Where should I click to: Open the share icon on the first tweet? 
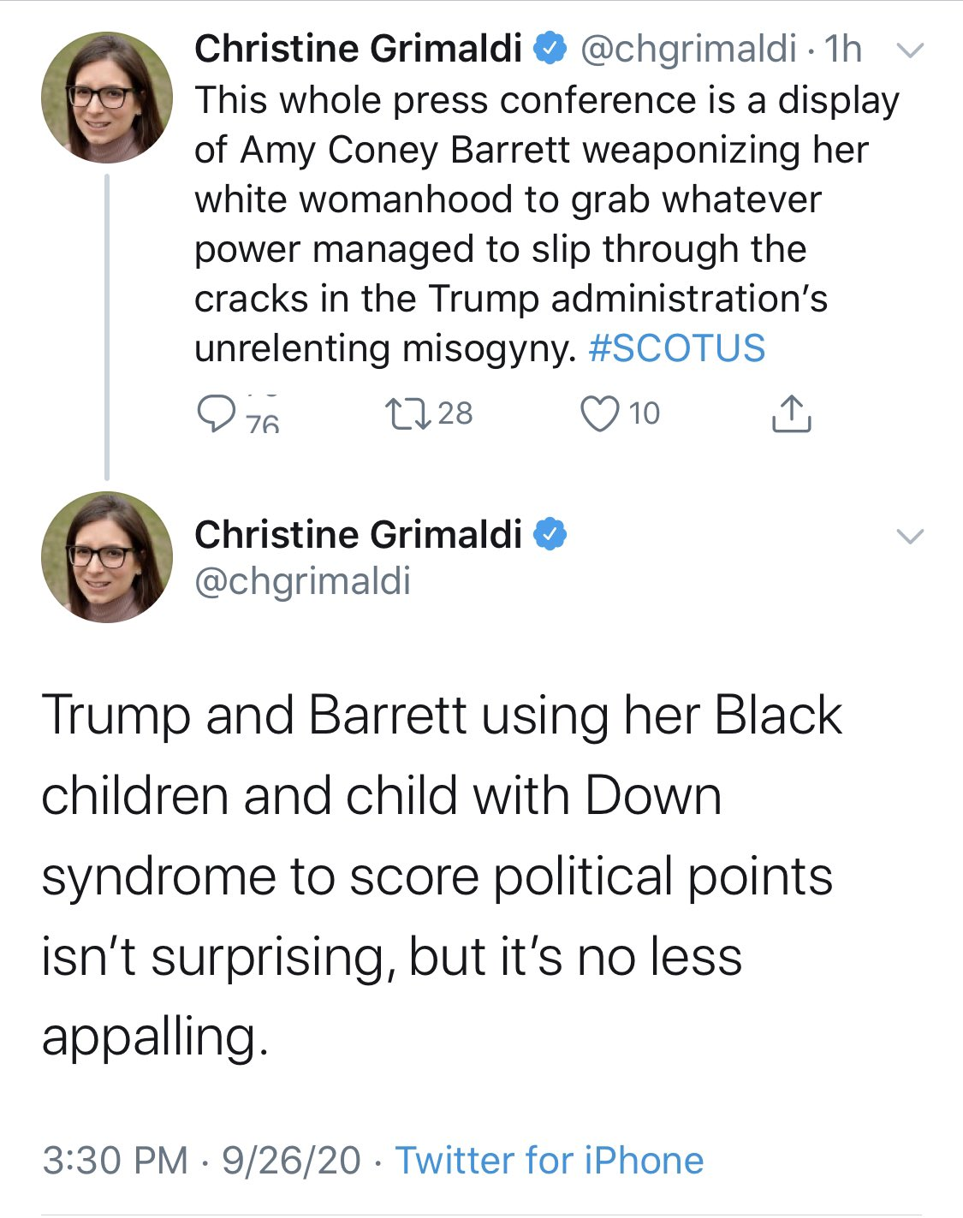[791, 413]
